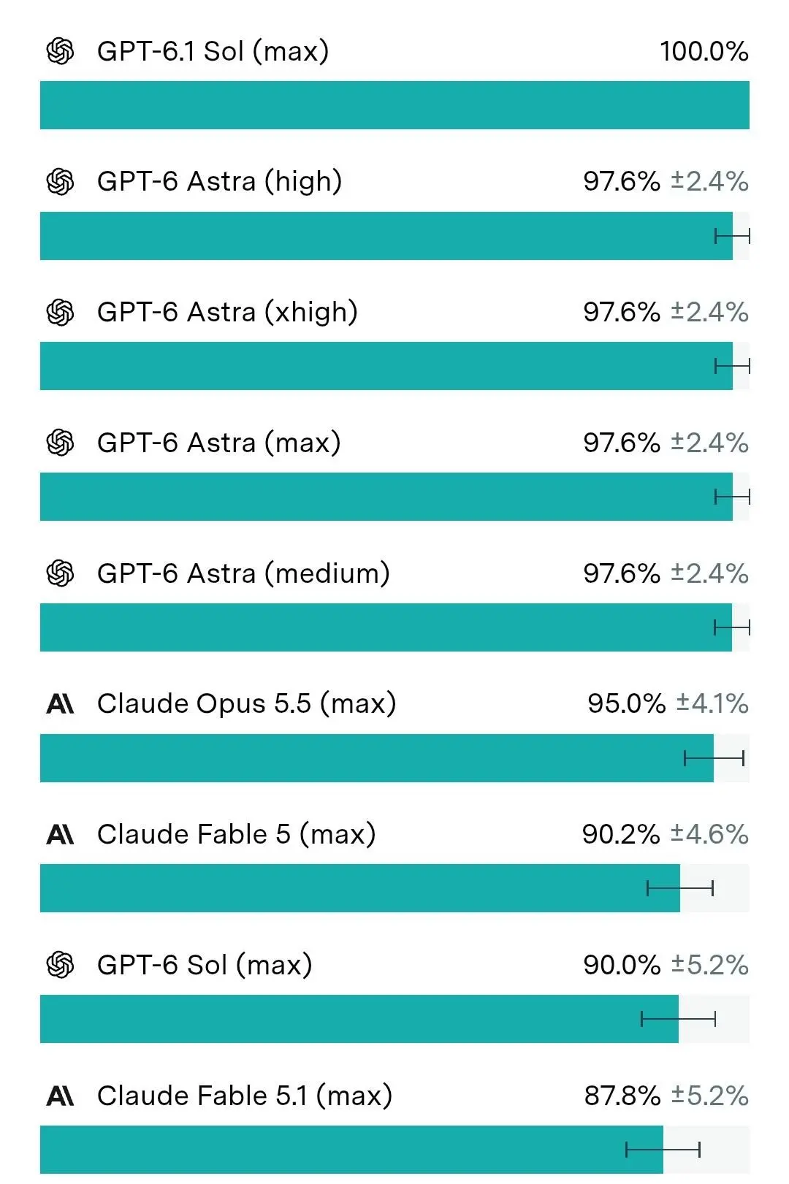
Task: Click the OpenAI logo beside GPT-6 Astra (xhigh)
Action: click(x=60, y=312)
